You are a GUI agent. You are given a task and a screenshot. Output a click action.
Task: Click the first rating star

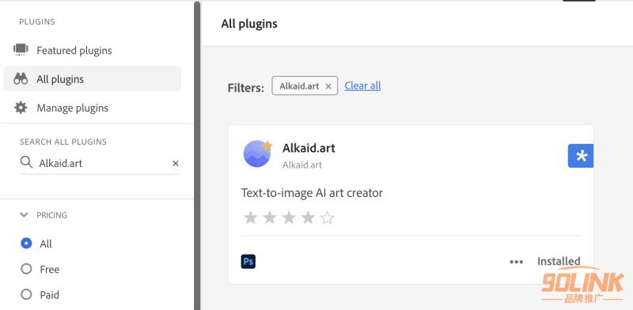point(251,218)
